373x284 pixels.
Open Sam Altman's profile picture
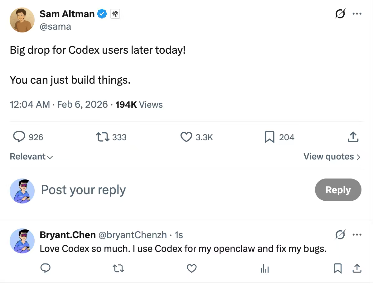[x=22, y=20]
